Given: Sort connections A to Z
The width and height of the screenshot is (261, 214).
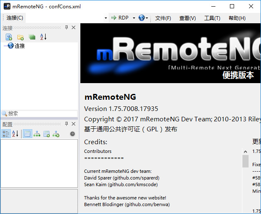Looking at the screenshot, I should click(x=43, y=37).
